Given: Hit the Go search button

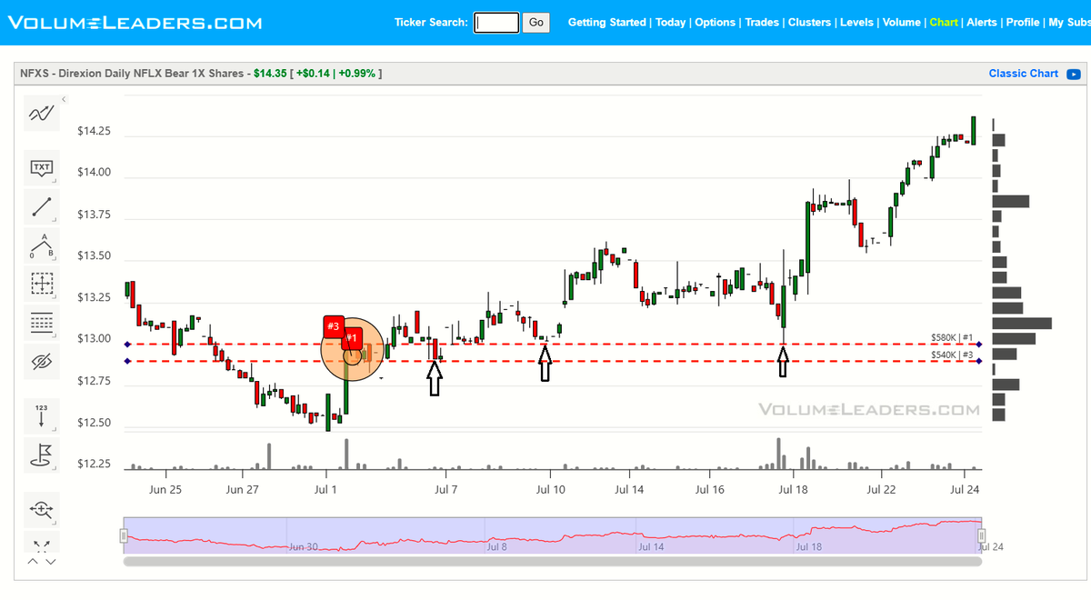Looking at the screenshot, I should 535,22.
